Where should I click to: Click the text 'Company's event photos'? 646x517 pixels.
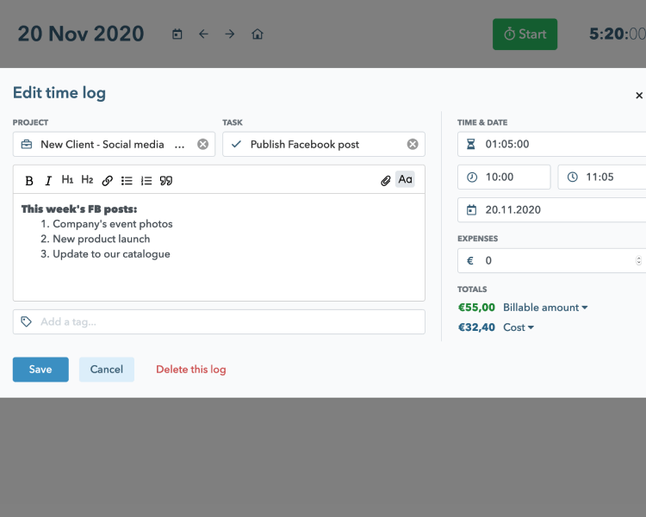[113, 224]
